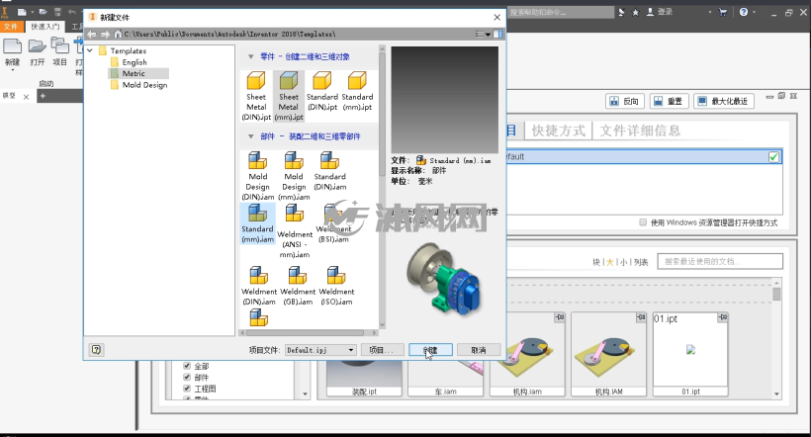Switch to the 快捷方式 tab
This screenshot has height=437, width=811.
[559, 131]
